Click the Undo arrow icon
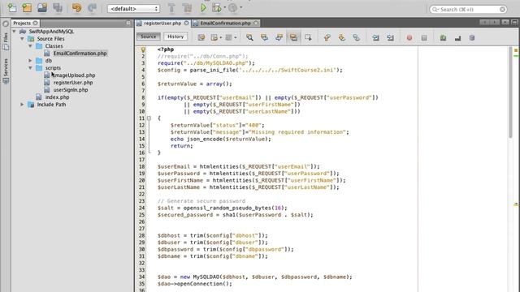This screenshot has width=520, height=292. pos(76,7)
